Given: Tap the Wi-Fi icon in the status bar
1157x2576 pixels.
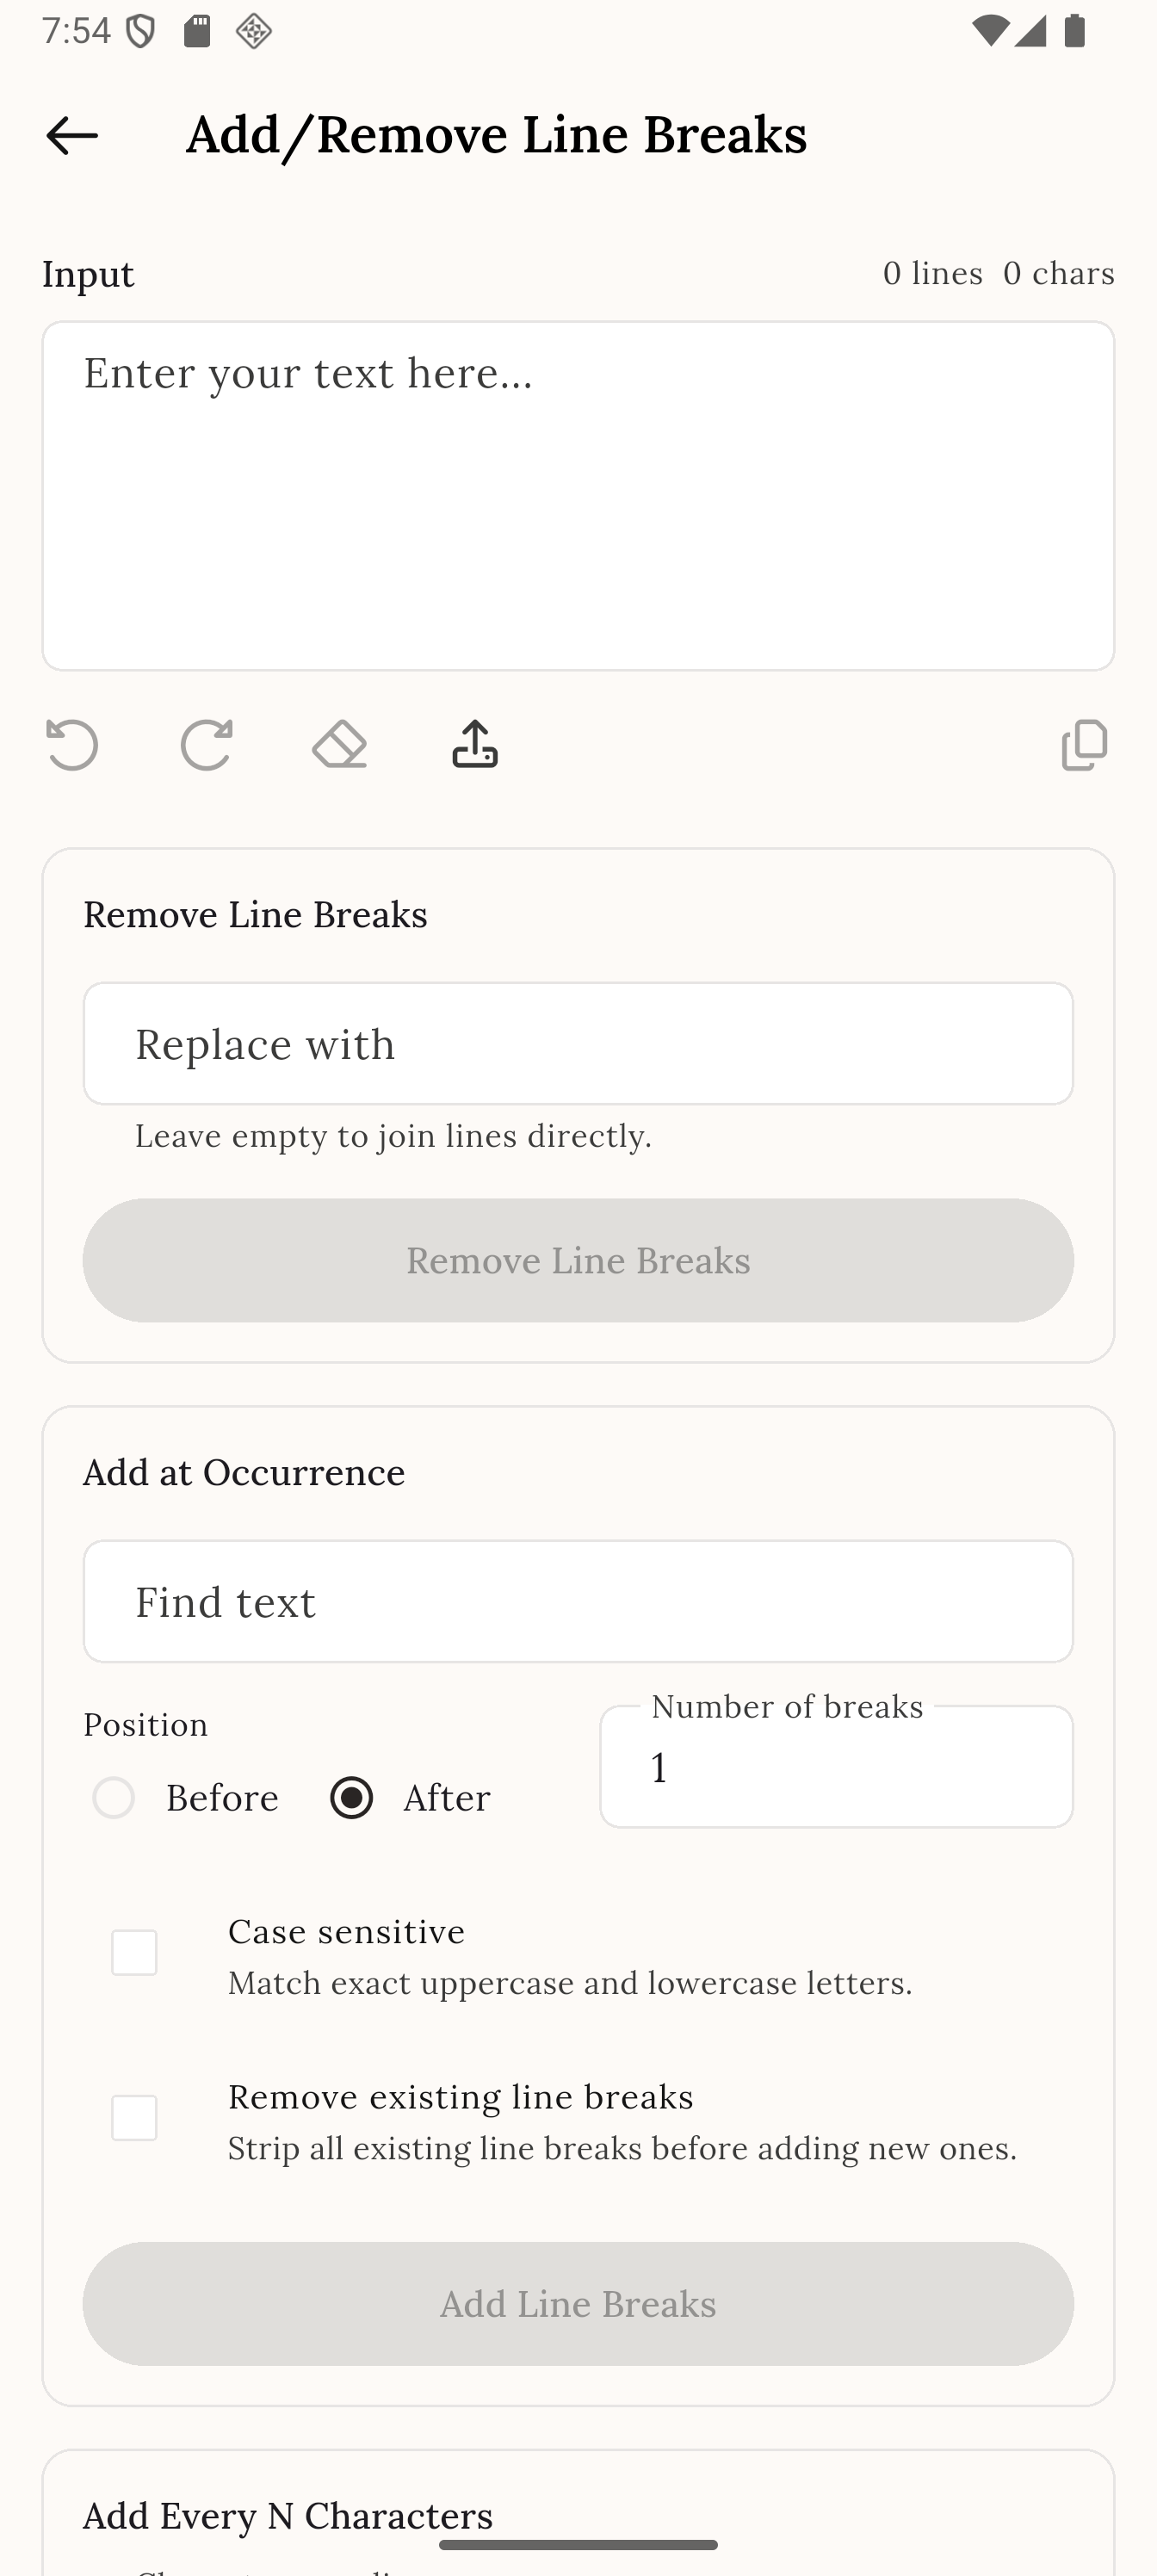Looking at the screenshot, I should tap(993, 31).
